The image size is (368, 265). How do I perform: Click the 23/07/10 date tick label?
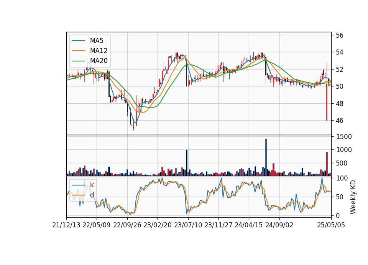tap(188, 225)
